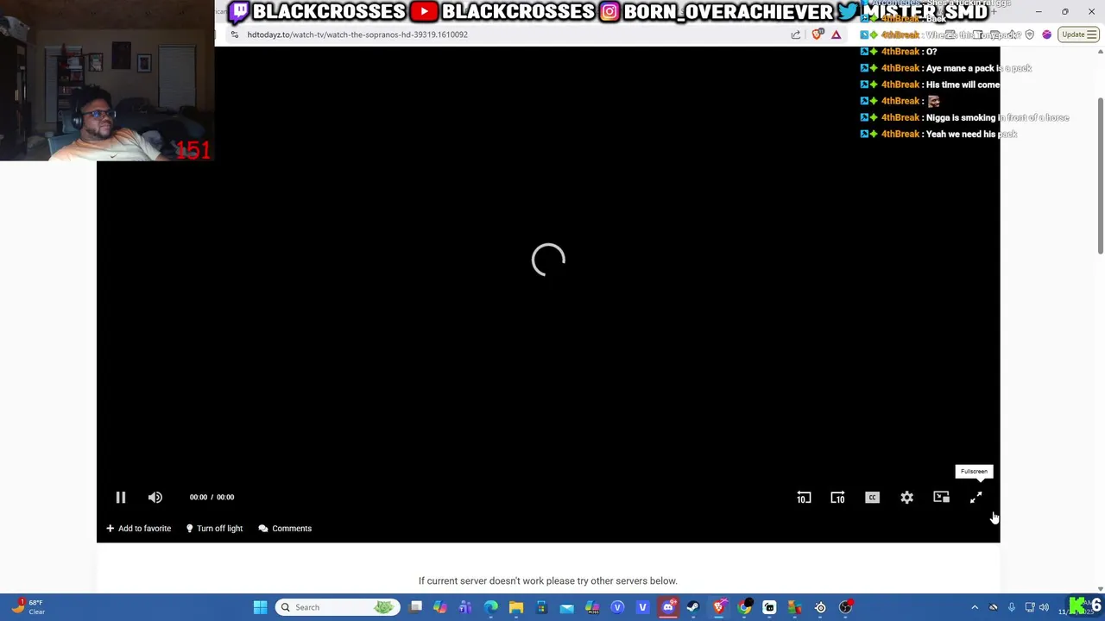
Task: Toggle Turn off light mode
Action: click(x=214, y=528)
